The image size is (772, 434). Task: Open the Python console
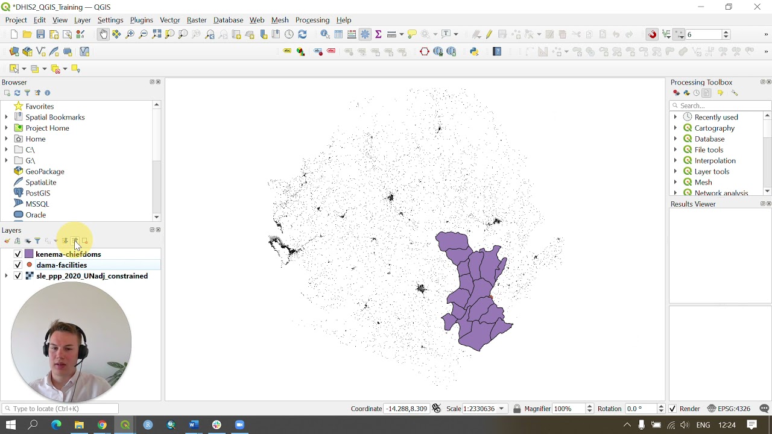[x=474, y=52]
